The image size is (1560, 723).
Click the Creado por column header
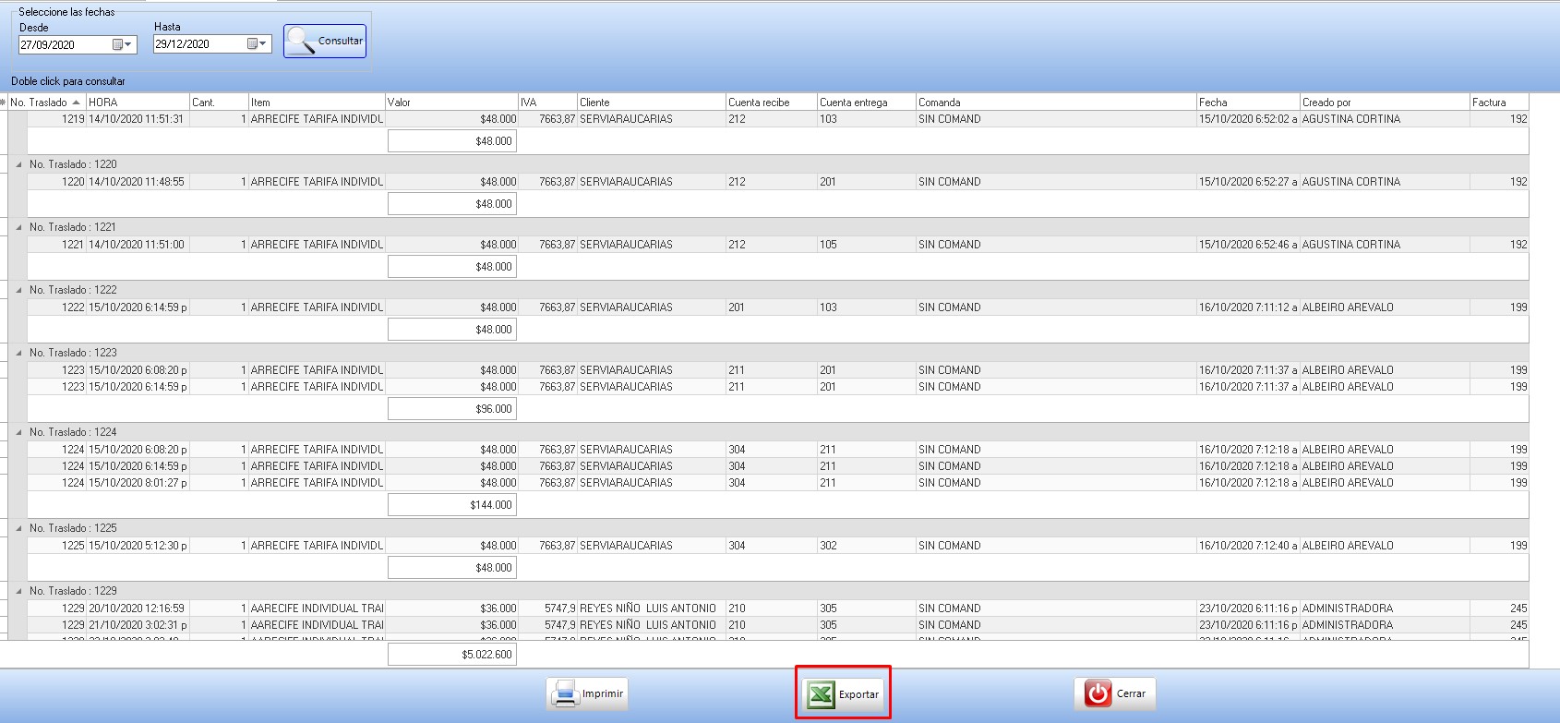coord(1383,102)
